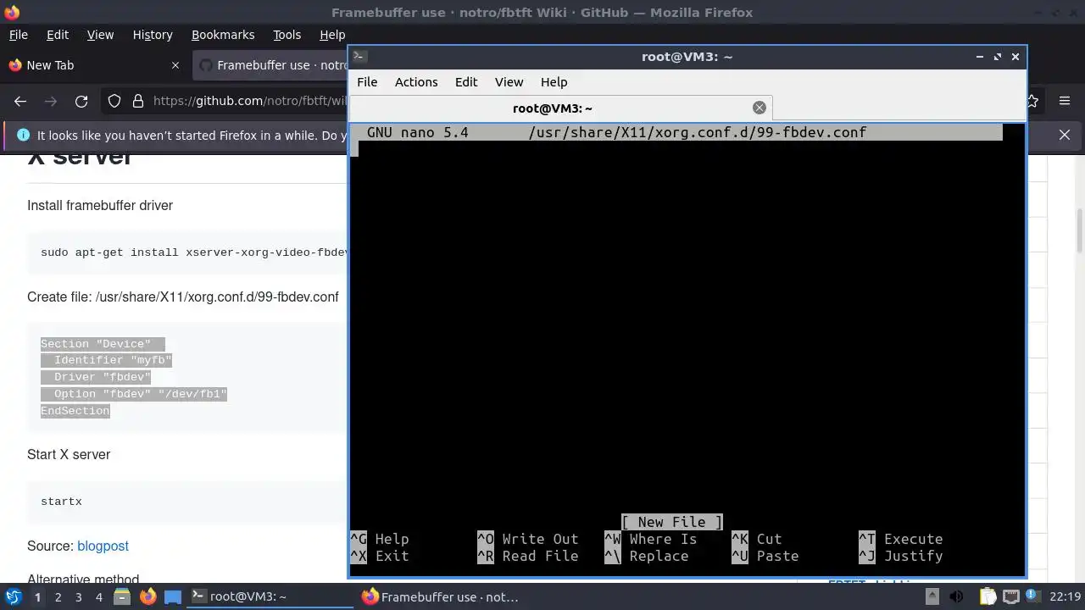Open the terminal Edit menu
1085x610 pixels.
point(466,82)
